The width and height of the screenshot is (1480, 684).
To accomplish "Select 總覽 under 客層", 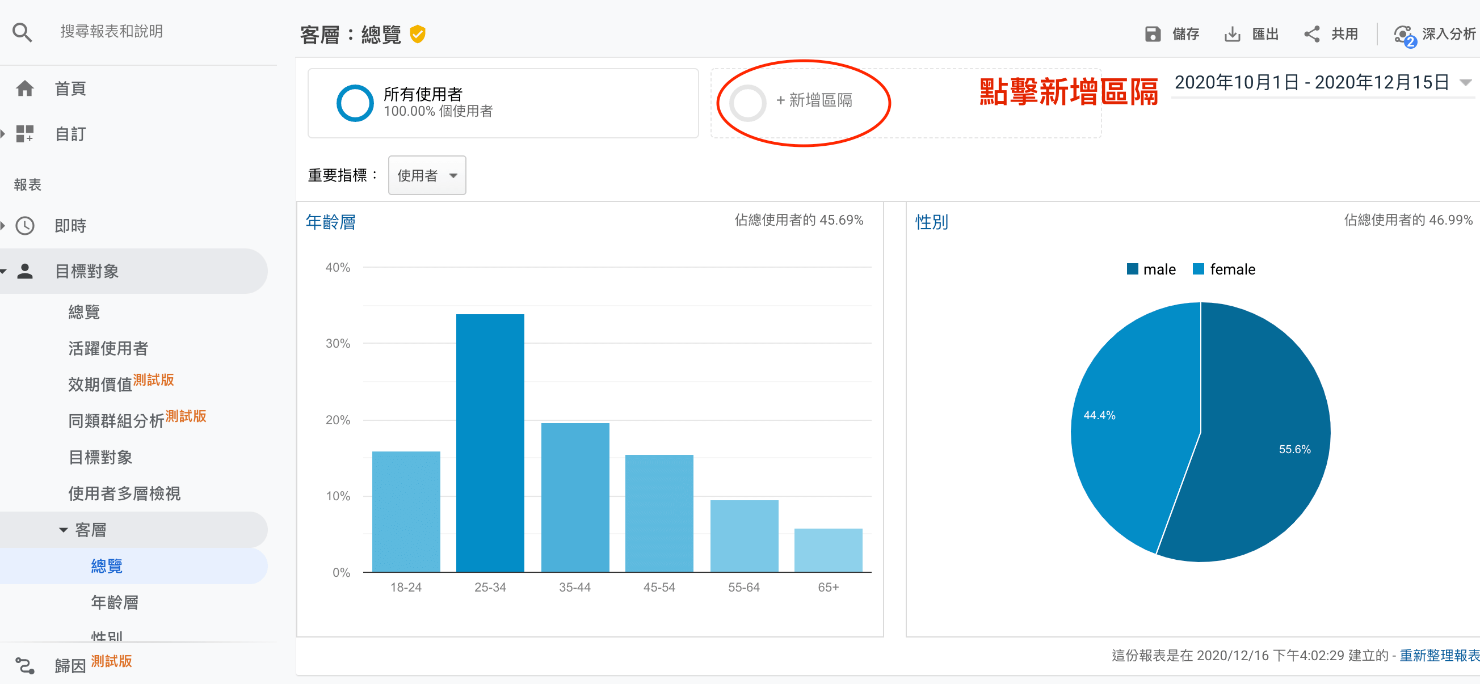I will (107, 566).
